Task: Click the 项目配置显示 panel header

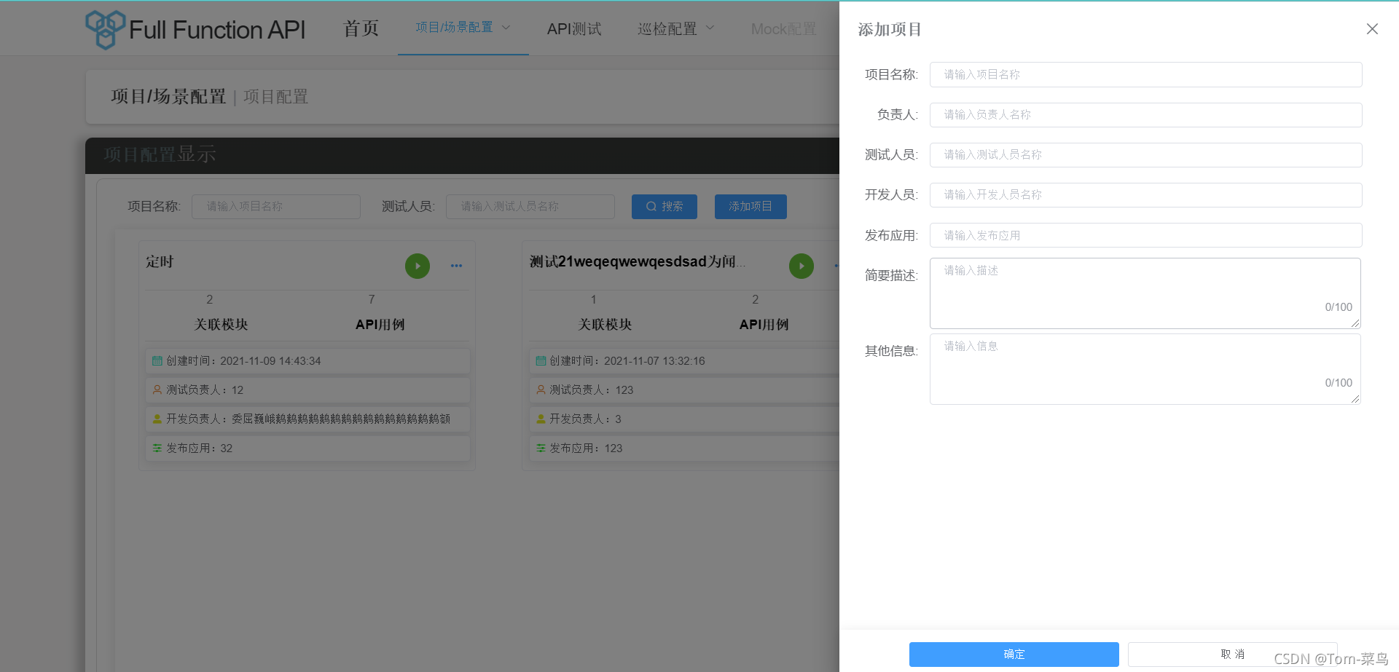Action: (462, 155)
